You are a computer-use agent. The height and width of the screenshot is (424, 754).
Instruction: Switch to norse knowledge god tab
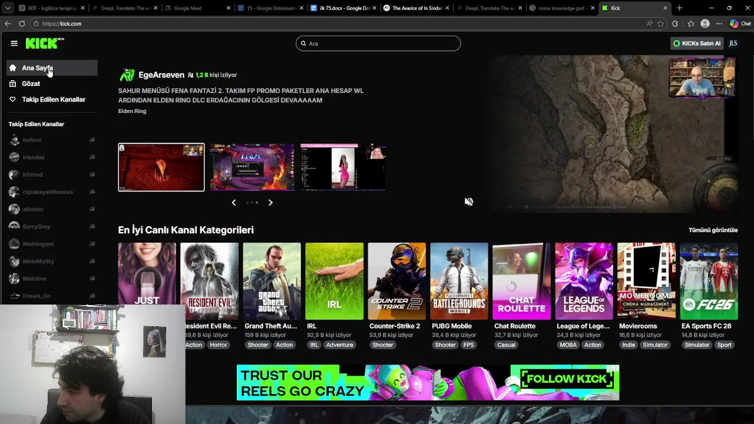coord(561,8)
